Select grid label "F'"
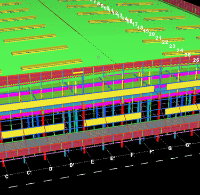This screenshot has width=200, height=195. pos(151,151)
